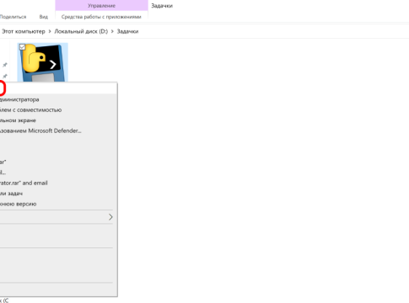The width and height of the screenshot is (409, 303).
Task: Choose the troubleshoot совместимостью menu entry
Action: click(x=58, y=110)
